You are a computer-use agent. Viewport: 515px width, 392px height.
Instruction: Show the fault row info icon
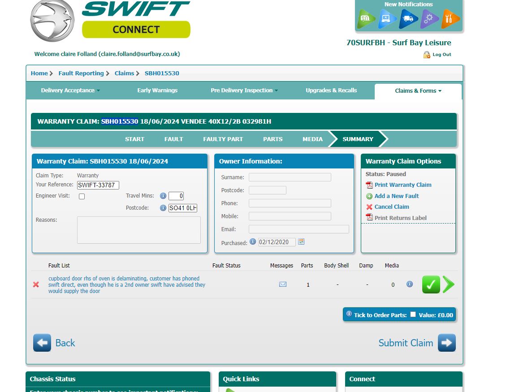tap(410, 284)
